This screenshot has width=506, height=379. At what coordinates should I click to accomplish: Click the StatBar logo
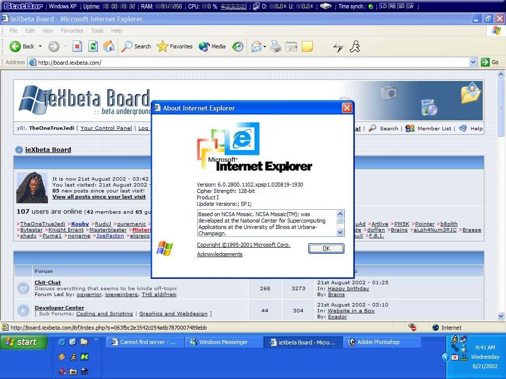click(23, 6)
